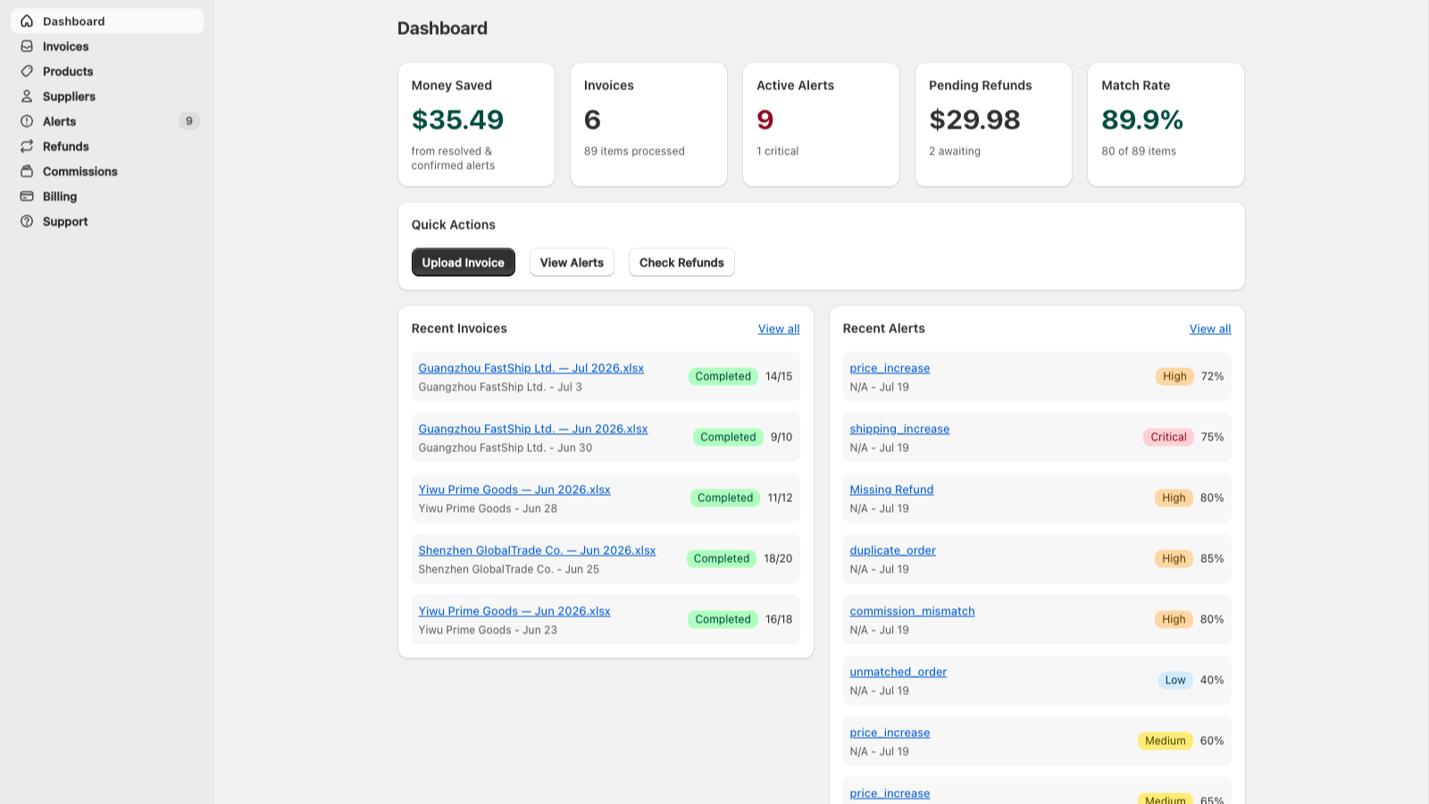The image size is (1429, 804).
Task: Click the Suppliers person icon
Action: click(27, 96)
